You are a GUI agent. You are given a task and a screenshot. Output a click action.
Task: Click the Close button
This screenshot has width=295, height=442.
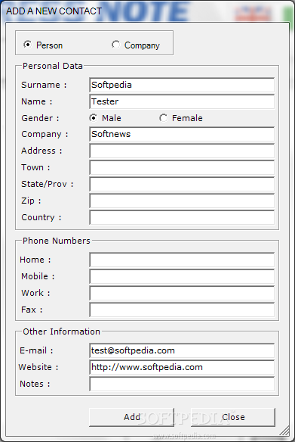click(x=233, y=417)
